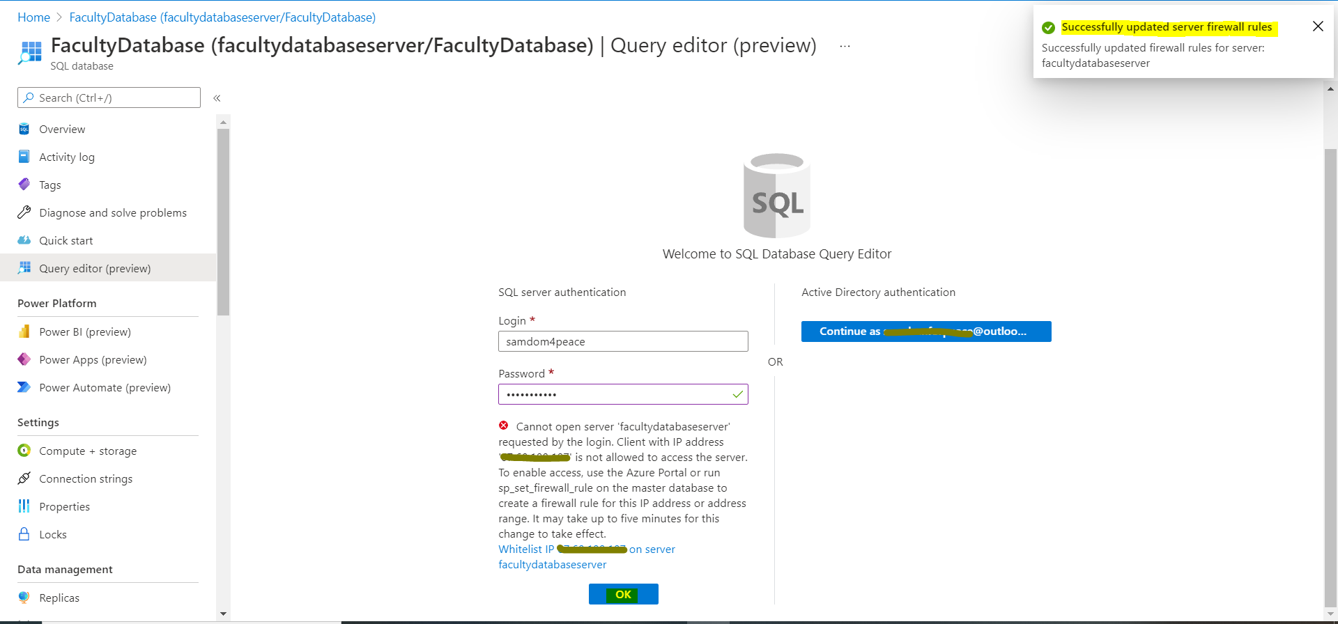Screen dimensions: 1338x624
Task: Click the Replicas globe icon
Action: click(24, 598)
